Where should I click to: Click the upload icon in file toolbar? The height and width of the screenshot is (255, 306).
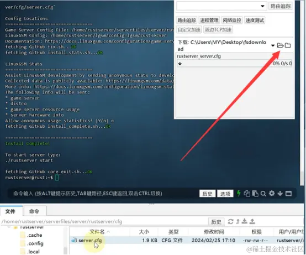252,221
